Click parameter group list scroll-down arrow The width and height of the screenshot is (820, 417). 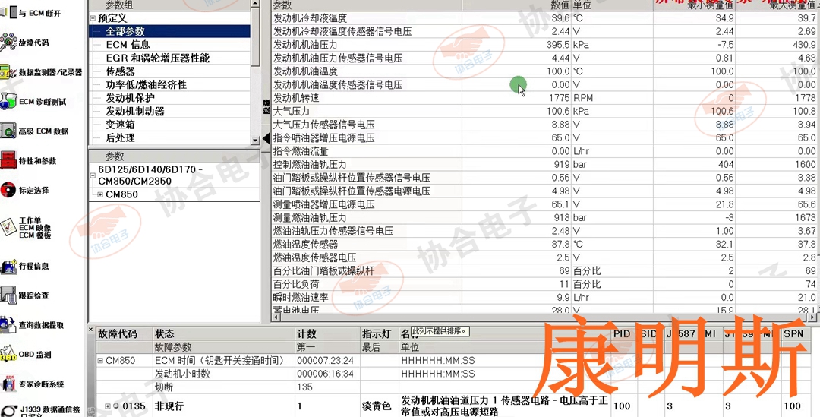255,141
